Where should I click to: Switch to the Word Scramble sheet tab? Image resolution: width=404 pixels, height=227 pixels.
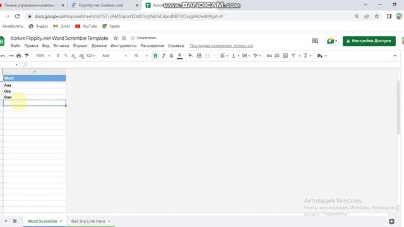pyautogui.click(x=42, y=221)
